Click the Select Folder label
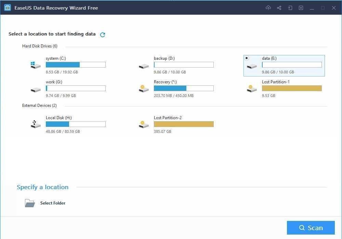 point(53,203)
